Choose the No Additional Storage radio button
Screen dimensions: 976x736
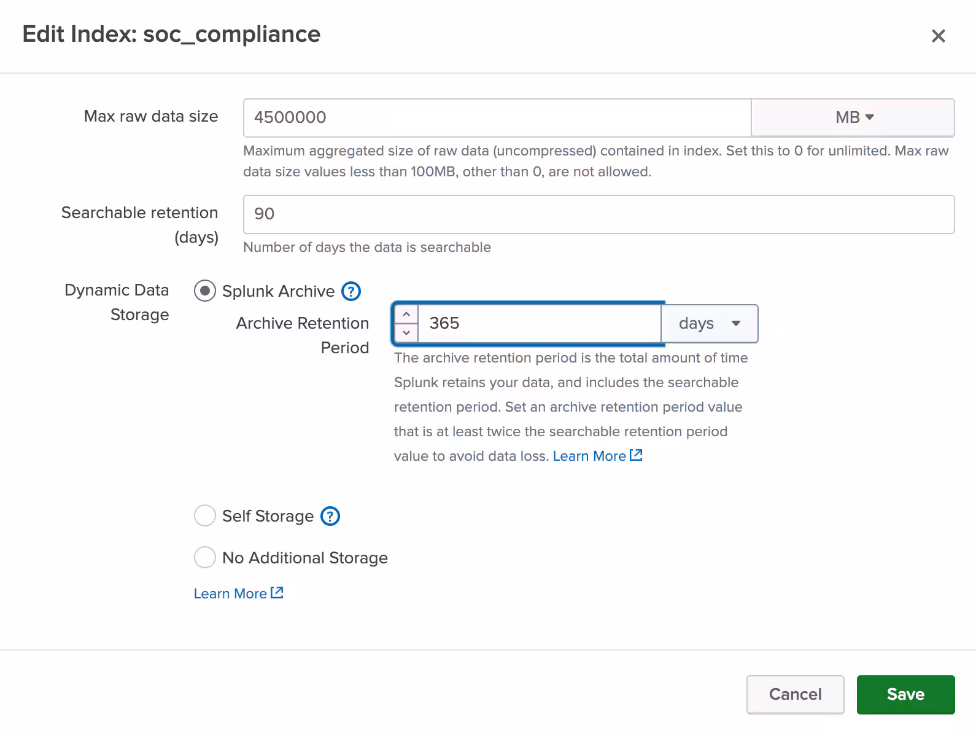pyautogui.click(x=205, y=557)
